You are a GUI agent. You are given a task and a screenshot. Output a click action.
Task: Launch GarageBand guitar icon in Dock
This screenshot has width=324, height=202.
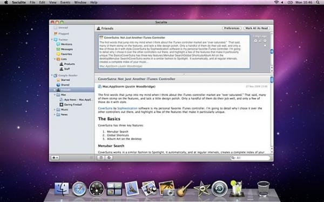[x=185, y=189]
